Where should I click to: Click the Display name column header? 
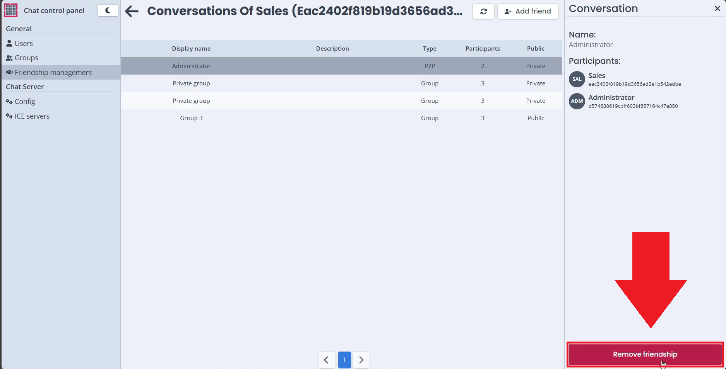pyautogui.click(x=191, y=49)
